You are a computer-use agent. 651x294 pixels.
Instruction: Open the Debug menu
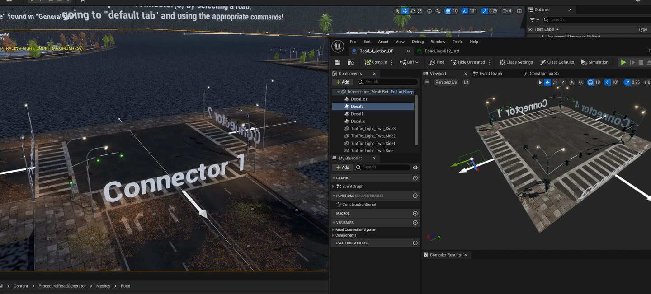pyautogui.click(x=418, y=42)
